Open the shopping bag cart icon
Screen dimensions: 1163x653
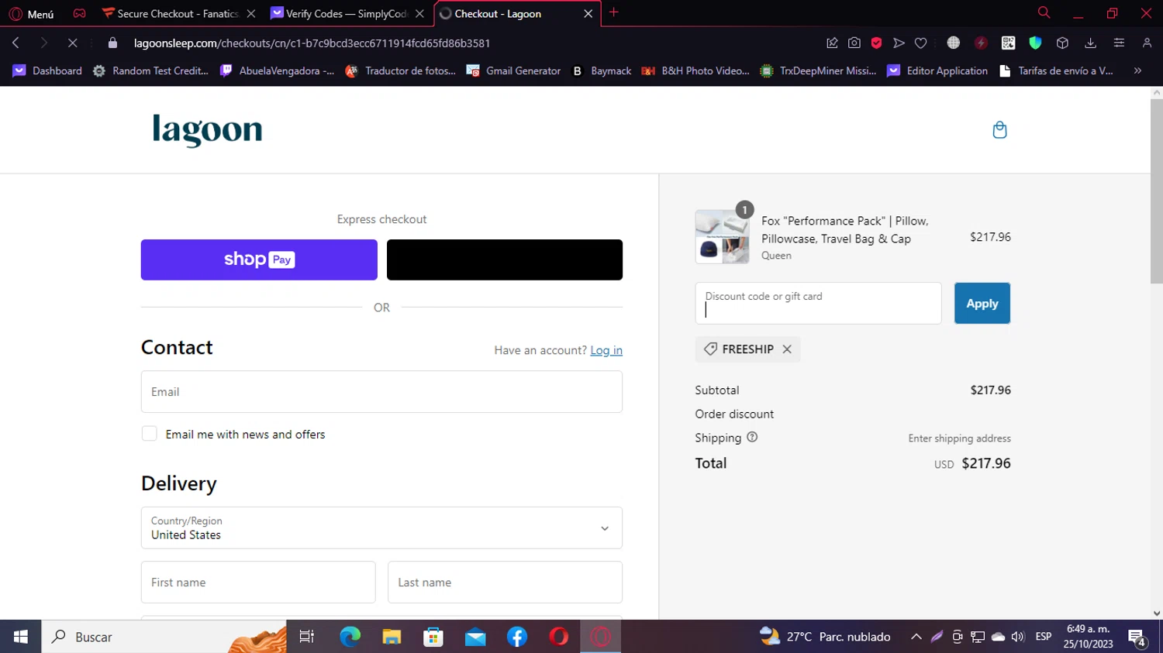999,129
